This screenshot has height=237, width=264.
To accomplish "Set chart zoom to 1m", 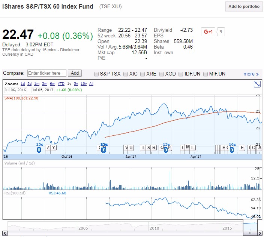I will 37,84.
